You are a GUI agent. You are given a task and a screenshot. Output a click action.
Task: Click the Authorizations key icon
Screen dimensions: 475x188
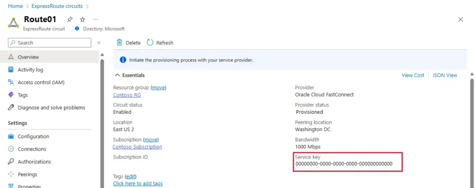click(x=11, y=162)
